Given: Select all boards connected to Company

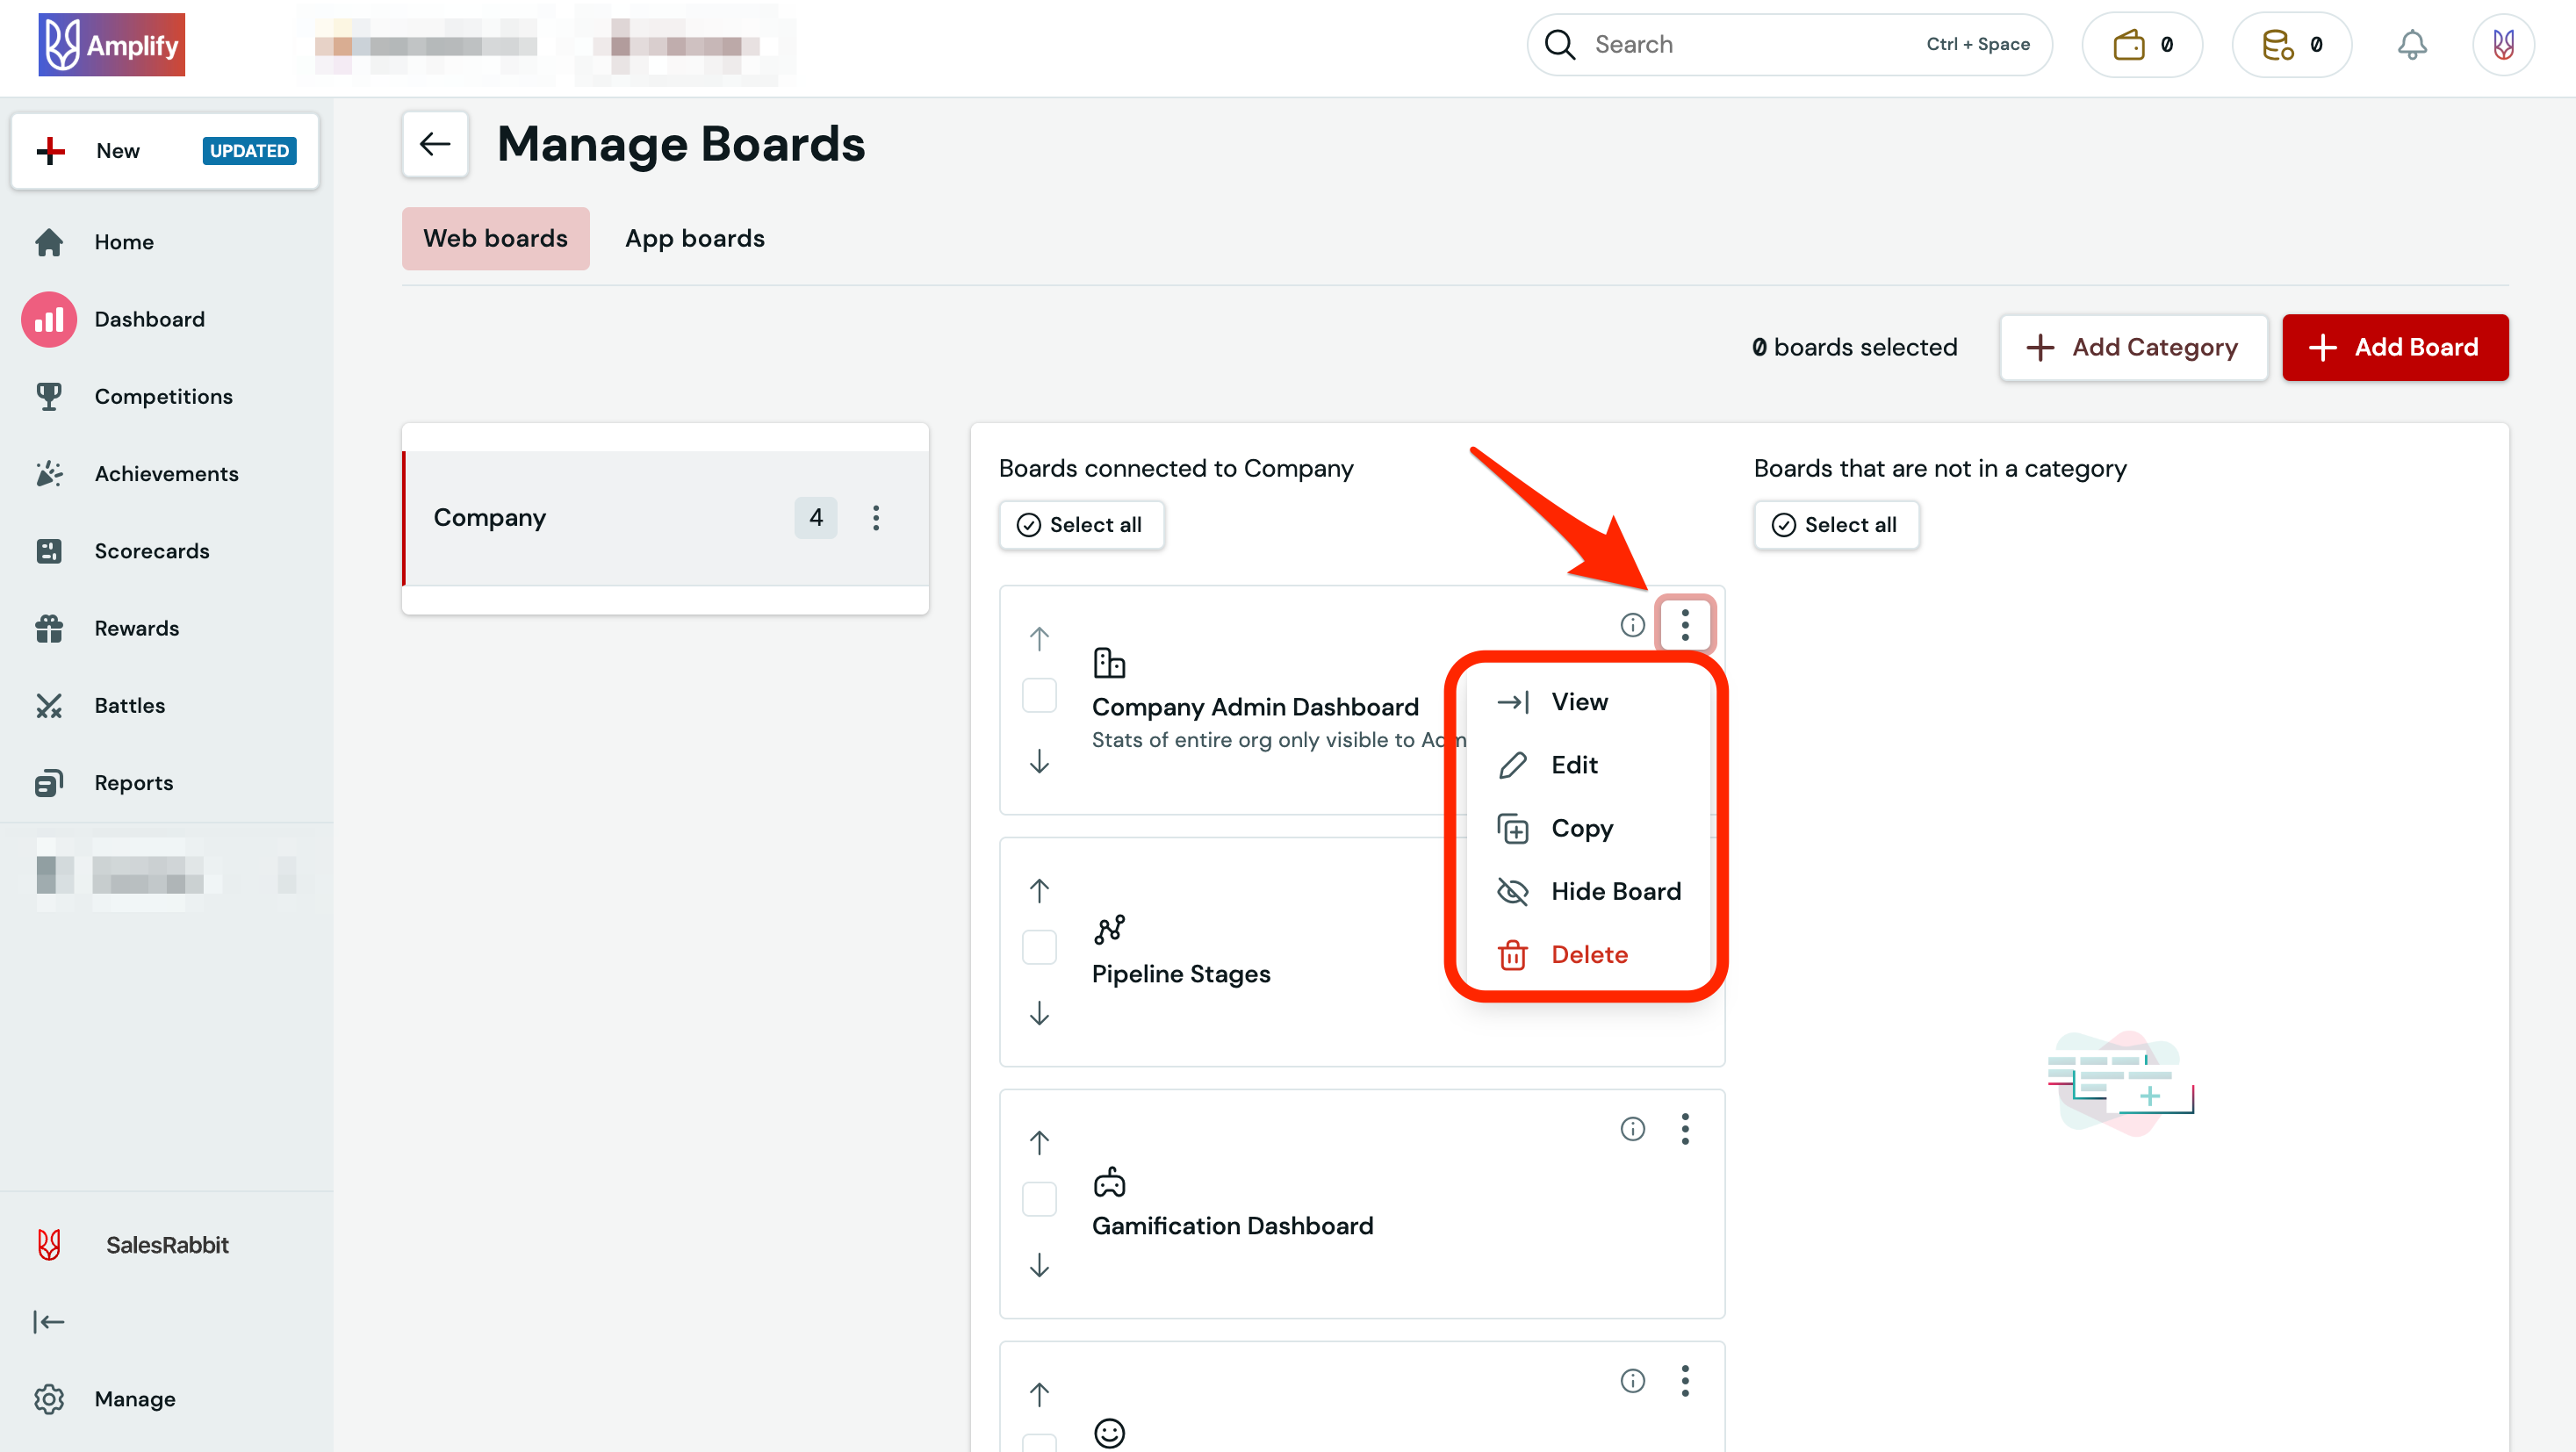Looking at the screenshot, I should tap(1082, 525).
